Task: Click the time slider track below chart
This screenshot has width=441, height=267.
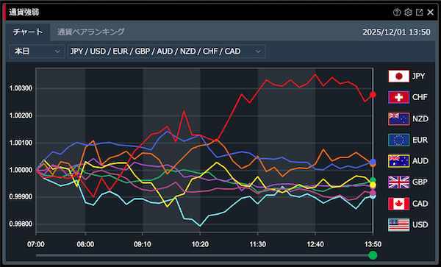Action: point(204,255)
